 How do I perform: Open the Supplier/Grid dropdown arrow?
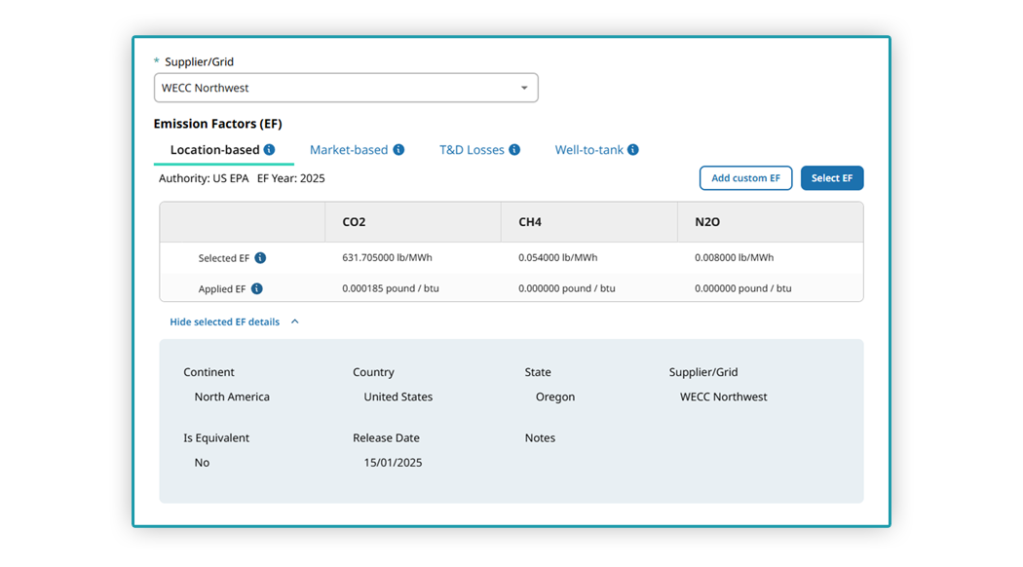524,88
